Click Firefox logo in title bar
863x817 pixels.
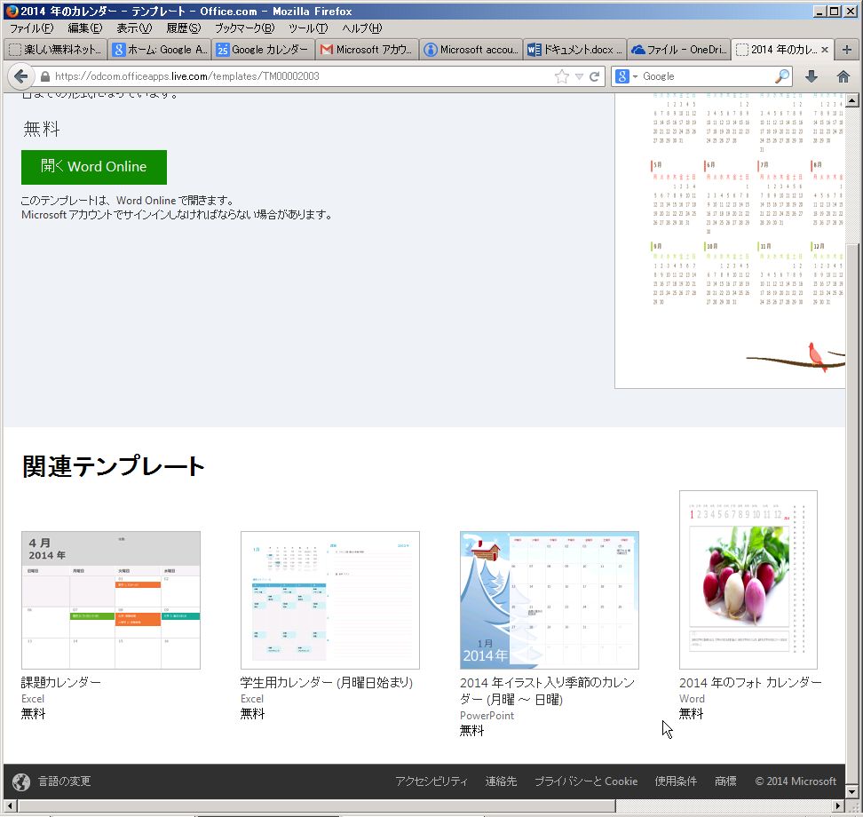coord(12,11)
